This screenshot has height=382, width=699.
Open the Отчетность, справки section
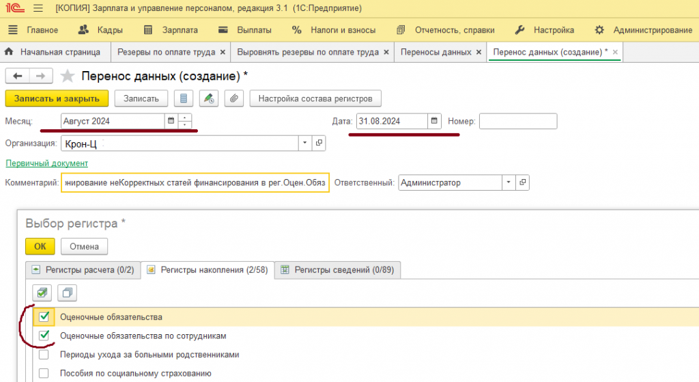(x=455, y=30)
